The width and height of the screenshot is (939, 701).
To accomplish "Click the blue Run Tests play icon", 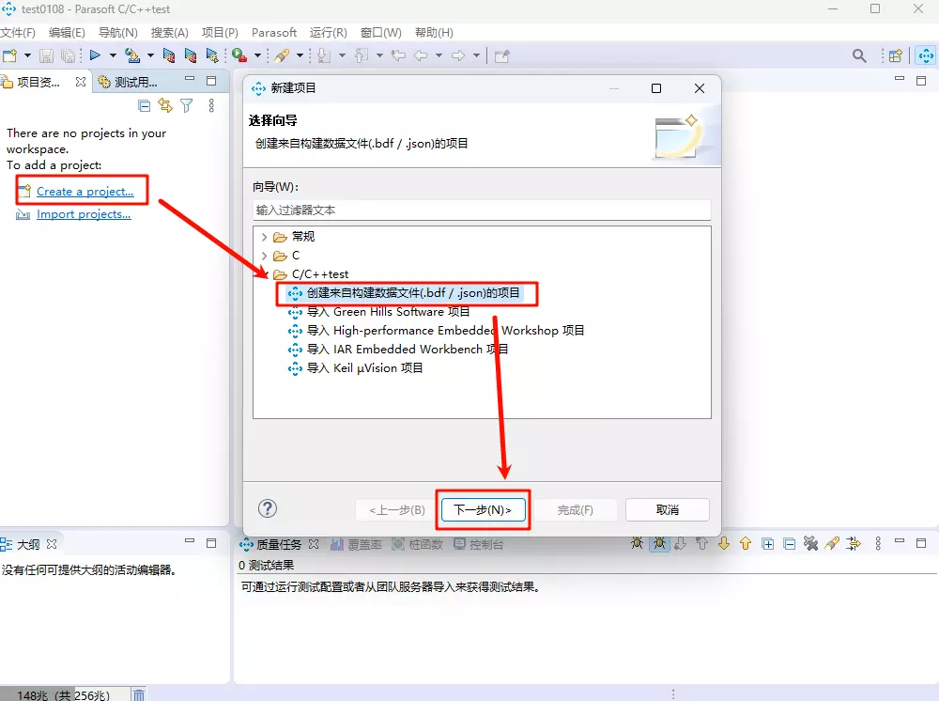I will click(95, 56).
